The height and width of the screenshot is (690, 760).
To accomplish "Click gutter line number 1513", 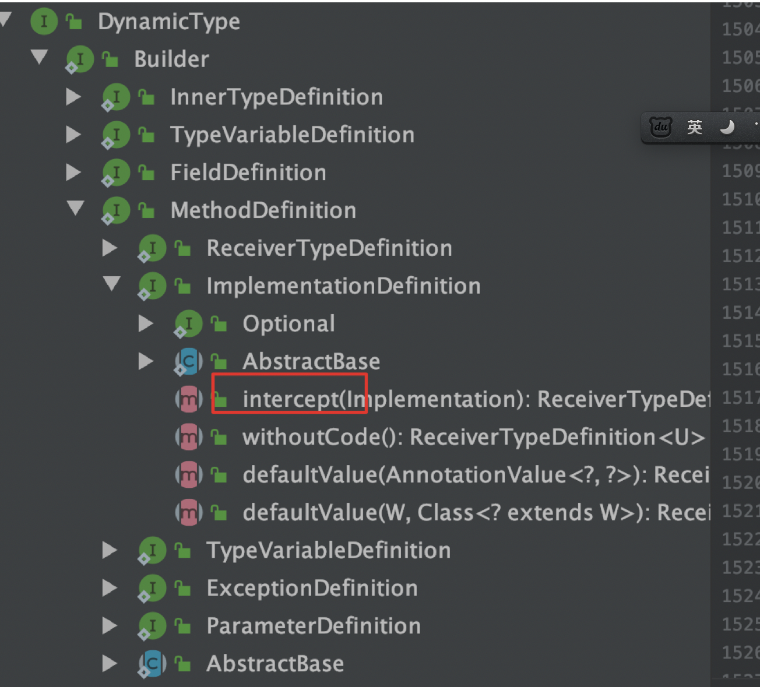I will click(741, 284).
